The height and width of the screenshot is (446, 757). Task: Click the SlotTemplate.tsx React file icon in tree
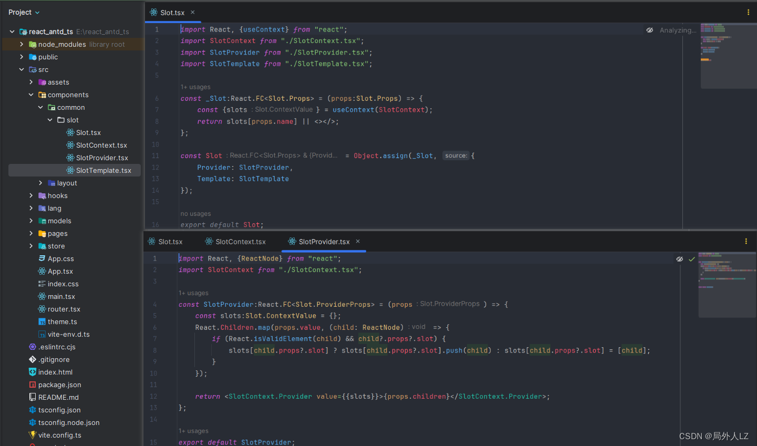coord(70,170)
